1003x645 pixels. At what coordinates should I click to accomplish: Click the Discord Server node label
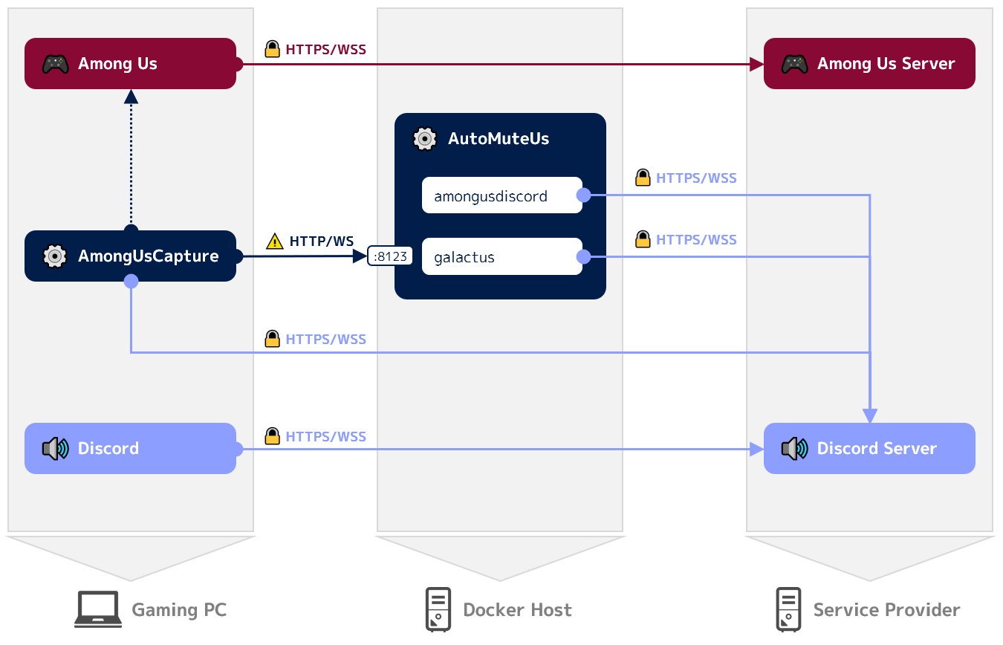tap(877, 449)
